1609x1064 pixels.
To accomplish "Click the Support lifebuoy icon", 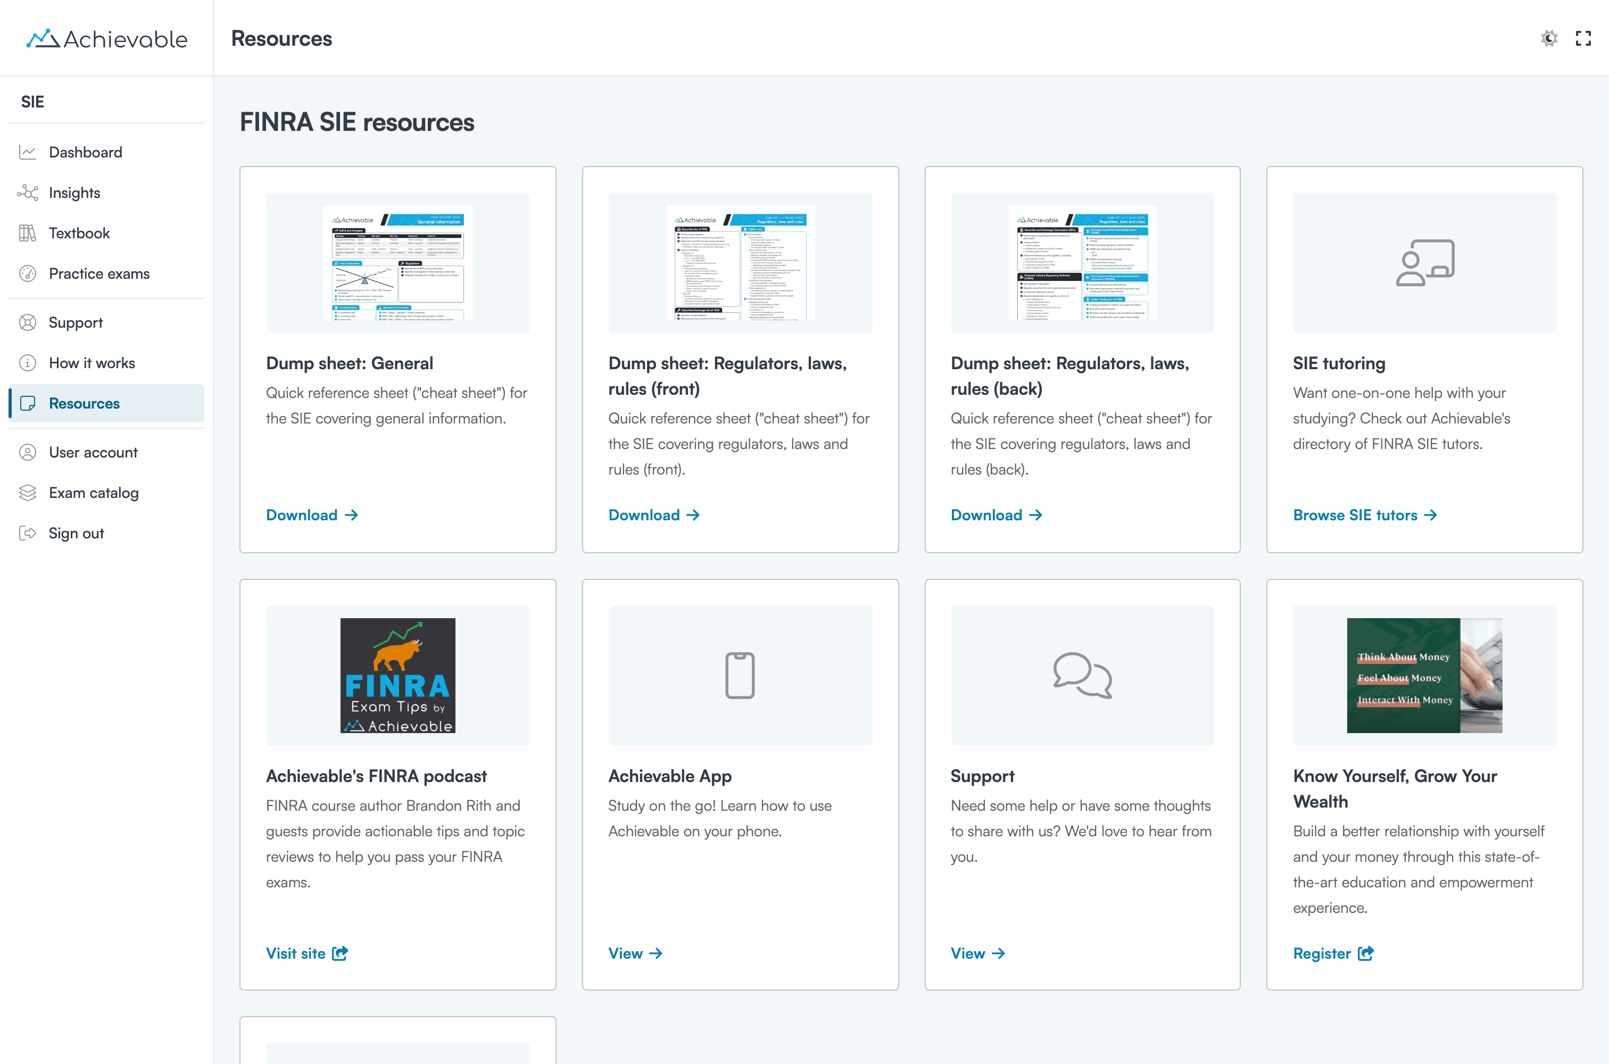I will coord(28,322).
